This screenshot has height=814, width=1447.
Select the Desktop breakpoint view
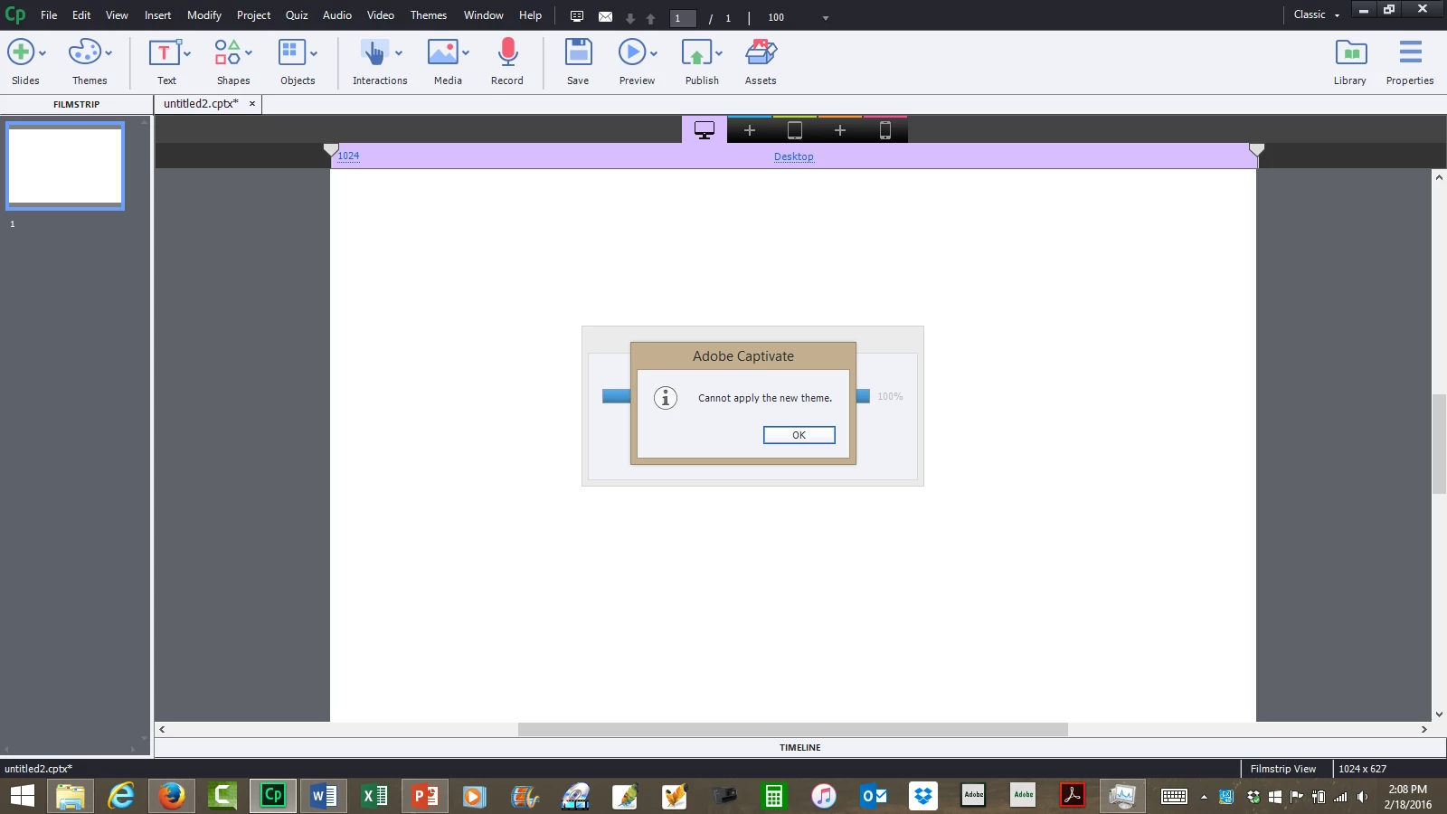[x=705, y=130]
